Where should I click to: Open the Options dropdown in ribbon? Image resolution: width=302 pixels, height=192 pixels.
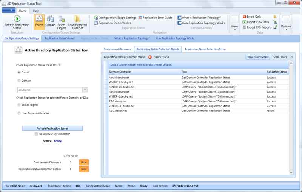coord(286,24)
